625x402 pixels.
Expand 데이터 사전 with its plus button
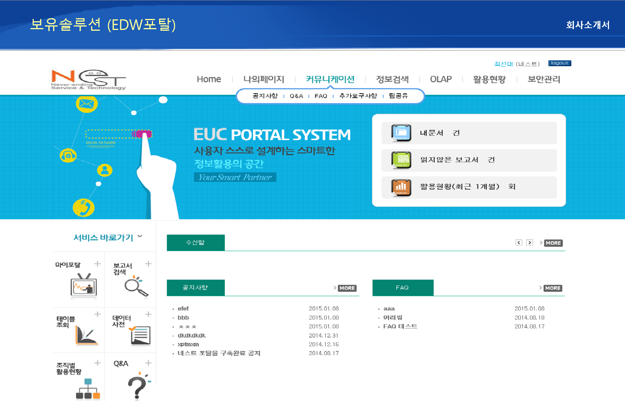click(x=148, y=314)
